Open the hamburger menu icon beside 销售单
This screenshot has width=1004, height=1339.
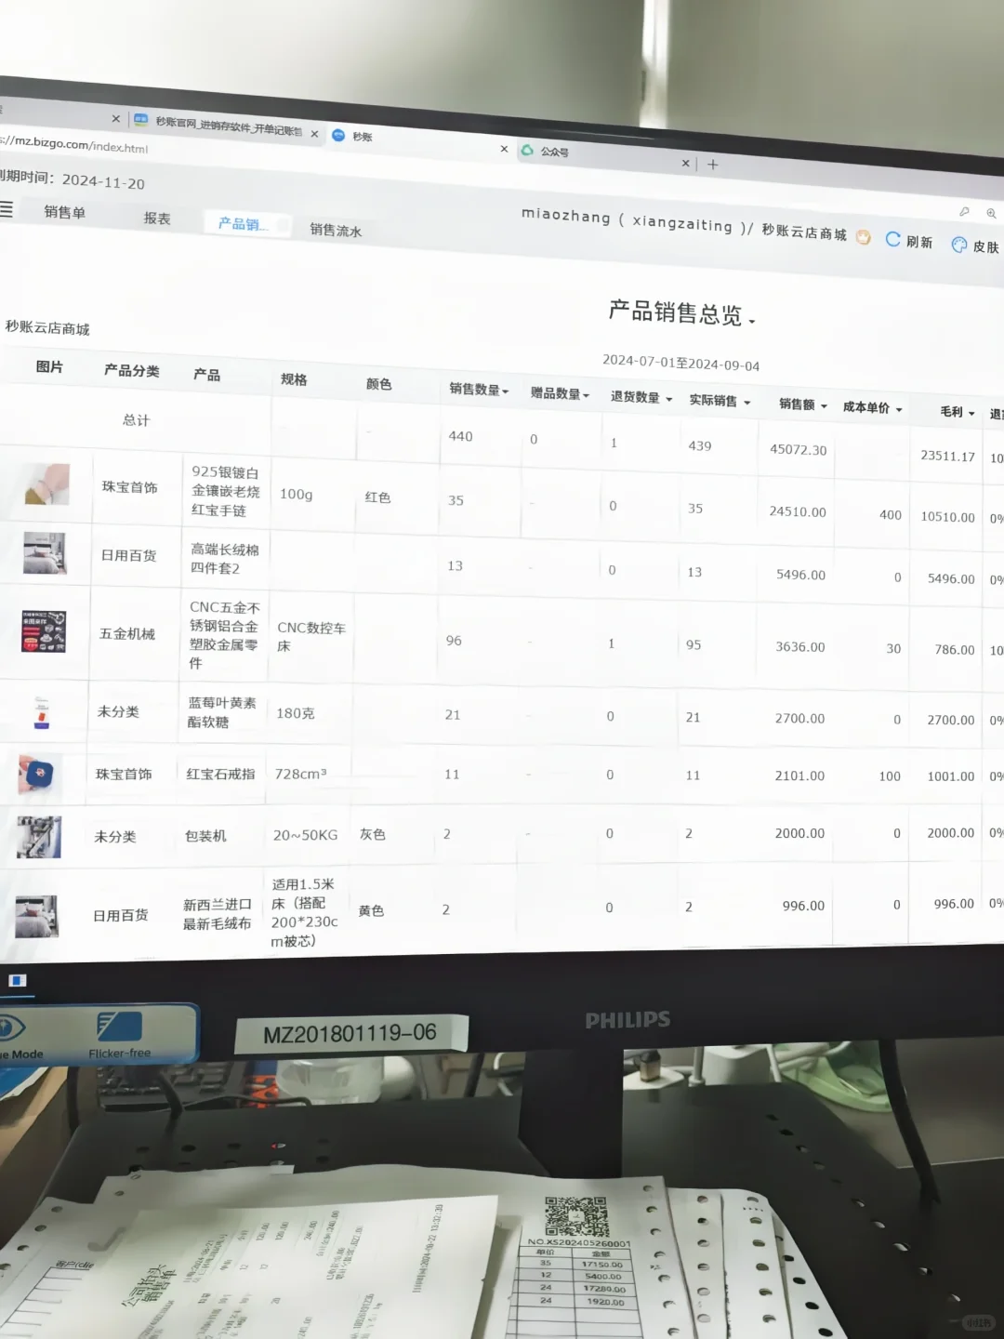click(x=7, y=209)
